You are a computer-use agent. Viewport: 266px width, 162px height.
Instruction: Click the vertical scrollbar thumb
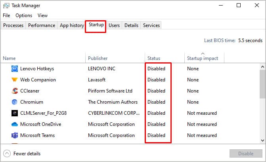pos(262,84)
